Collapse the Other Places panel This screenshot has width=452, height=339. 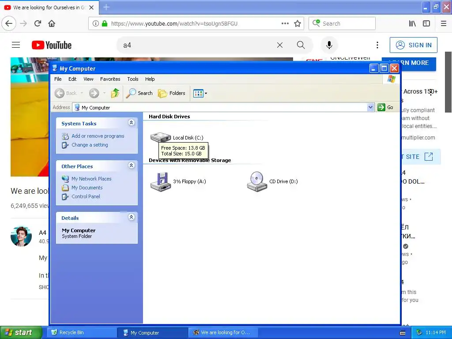click(131, 166)
